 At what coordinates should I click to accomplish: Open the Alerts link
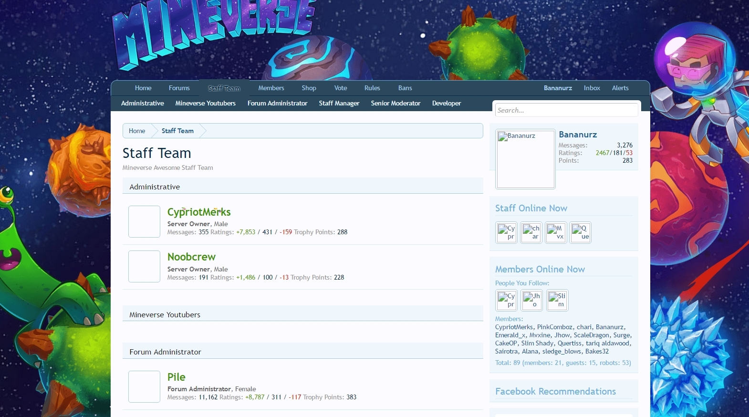click(620, 88)
